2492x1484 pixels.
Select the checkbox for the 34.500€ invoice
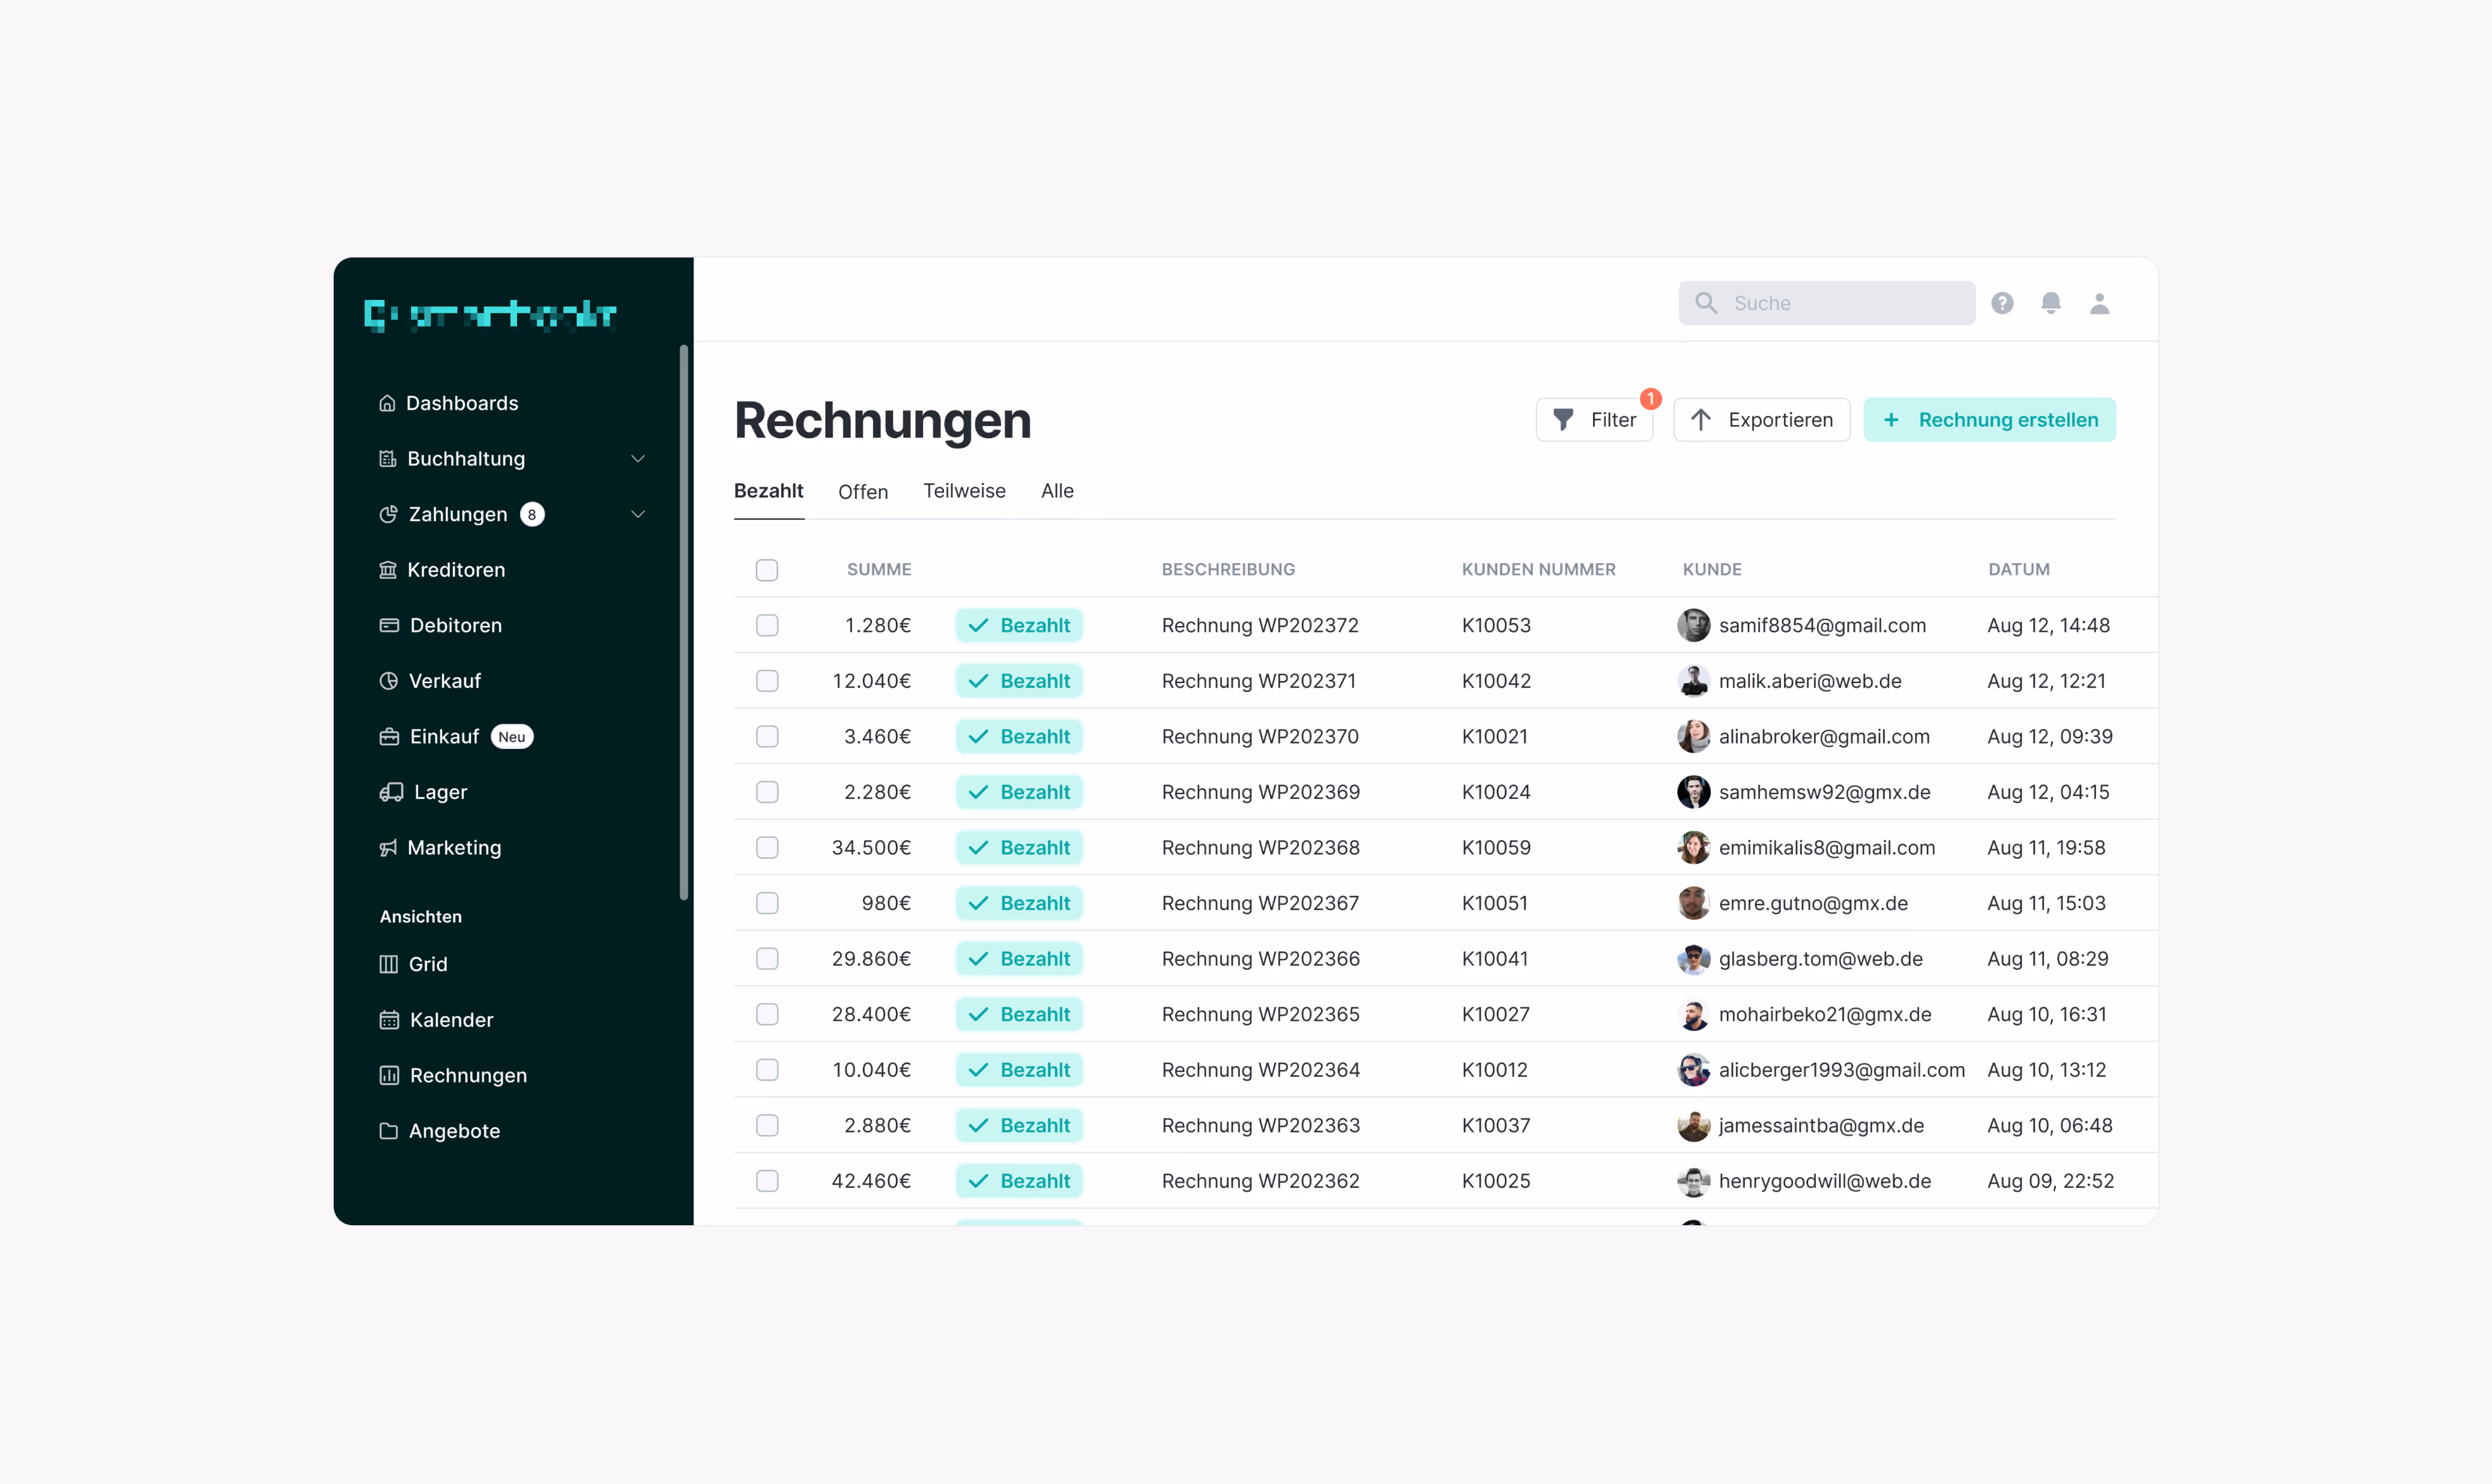click(x=767, y=848)
